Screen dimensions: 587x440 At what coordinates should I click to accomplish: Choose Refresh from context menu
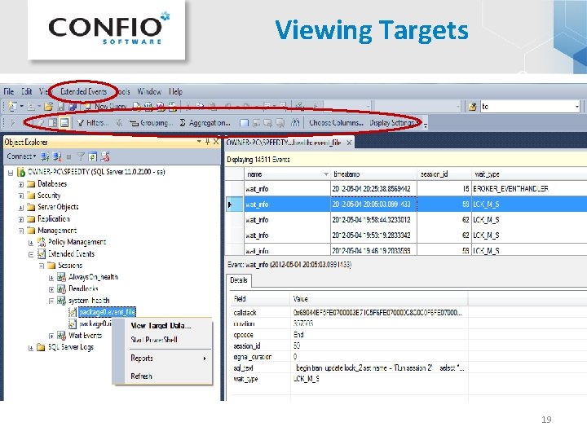(x=141, y=376)
